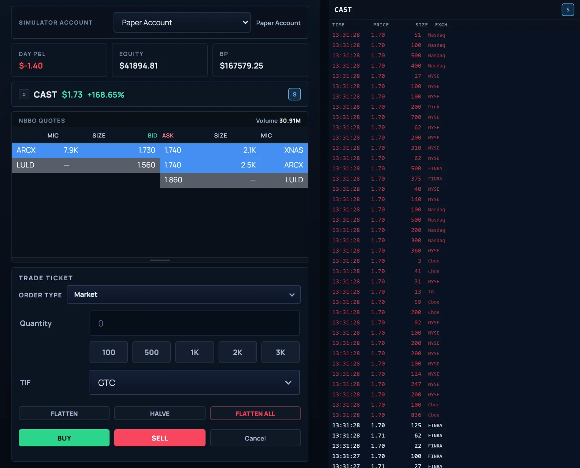Screen dimensions: 580x468
Task: Click the Day P&L value $-1.40
Action: coord(31,66)
